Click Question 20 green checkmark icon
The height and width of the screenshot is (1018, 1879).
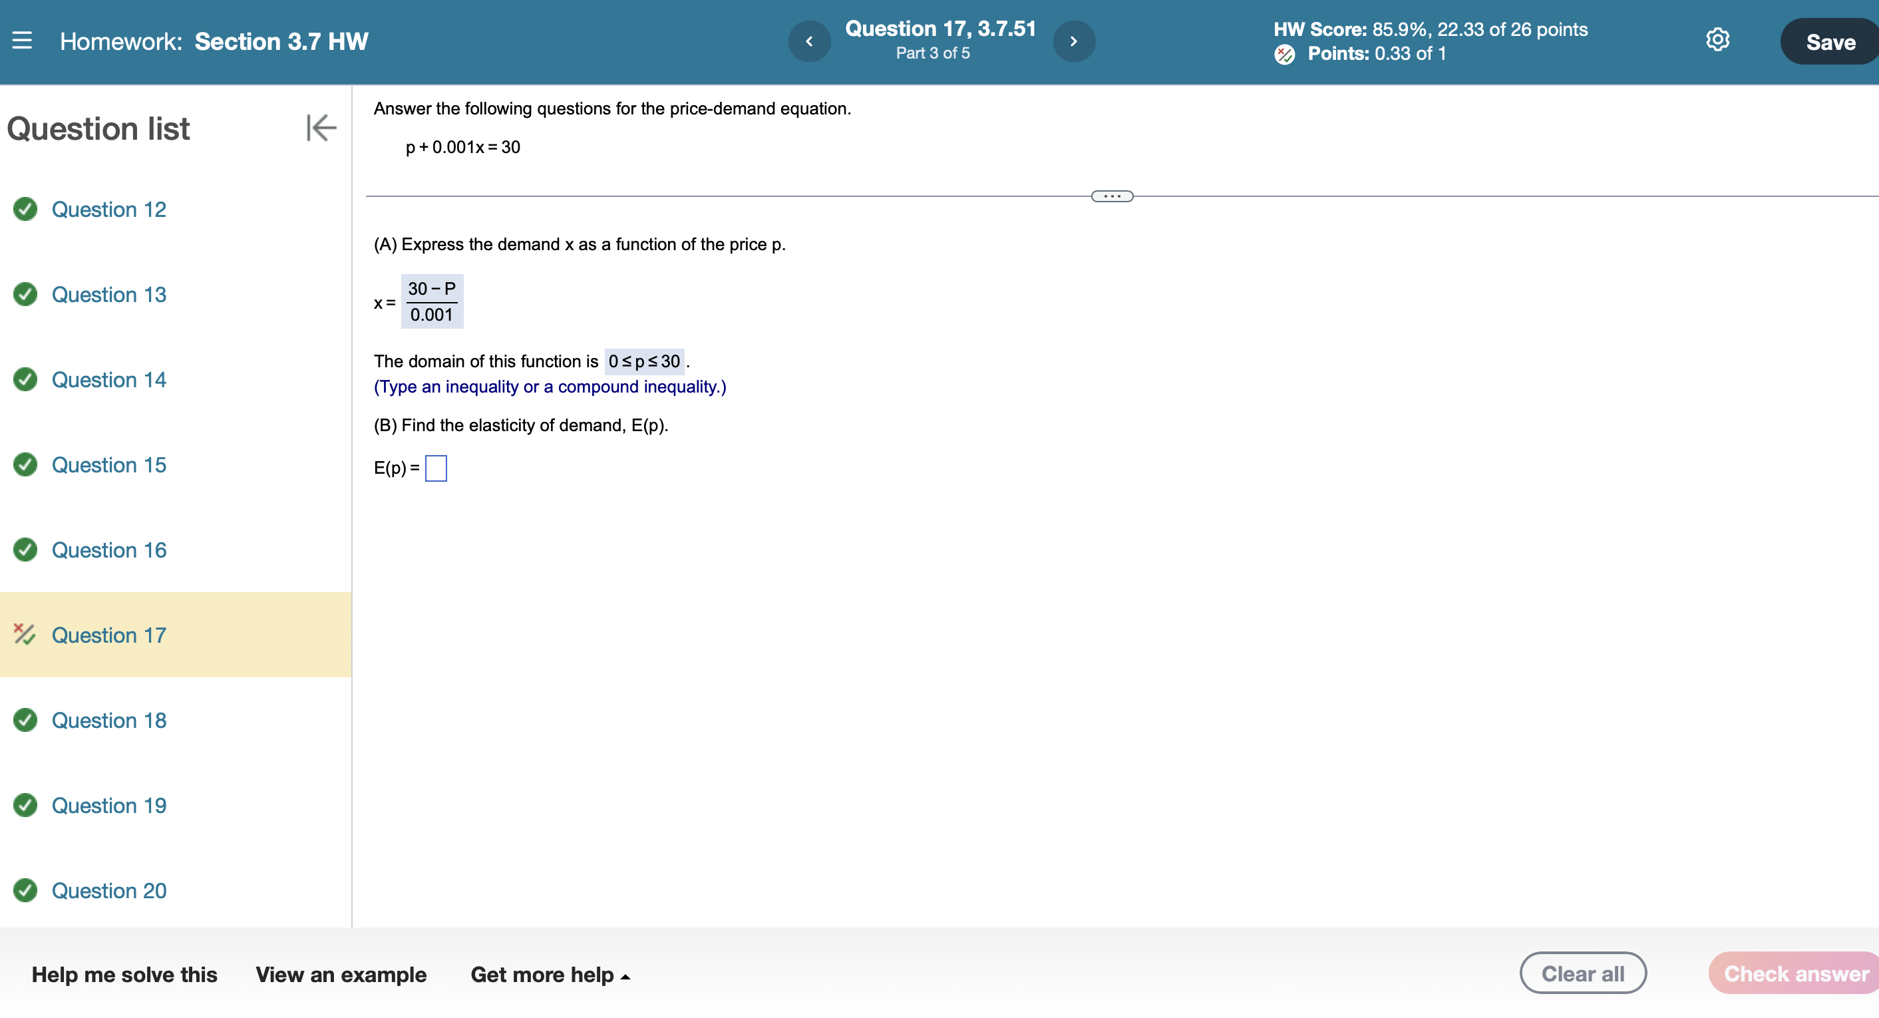(x=25, y=890)
